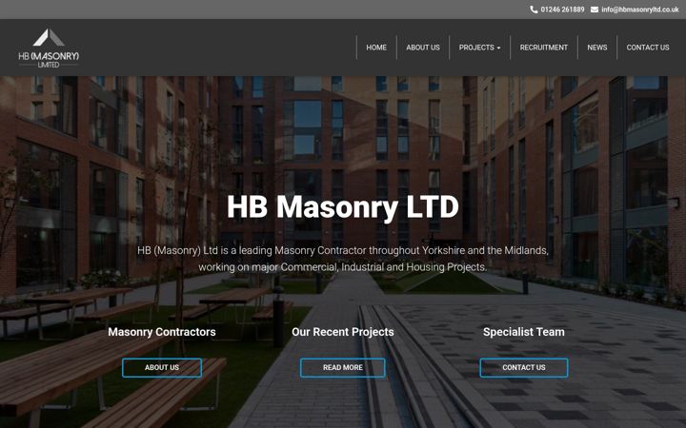
Task: Expand the PROJECTS dropdown menu
Action: click(x=479, y=48)
